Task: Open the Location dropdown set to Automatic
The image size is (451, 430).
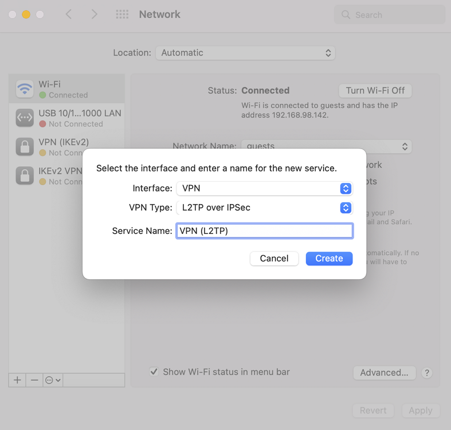Action: click(245, 53)
